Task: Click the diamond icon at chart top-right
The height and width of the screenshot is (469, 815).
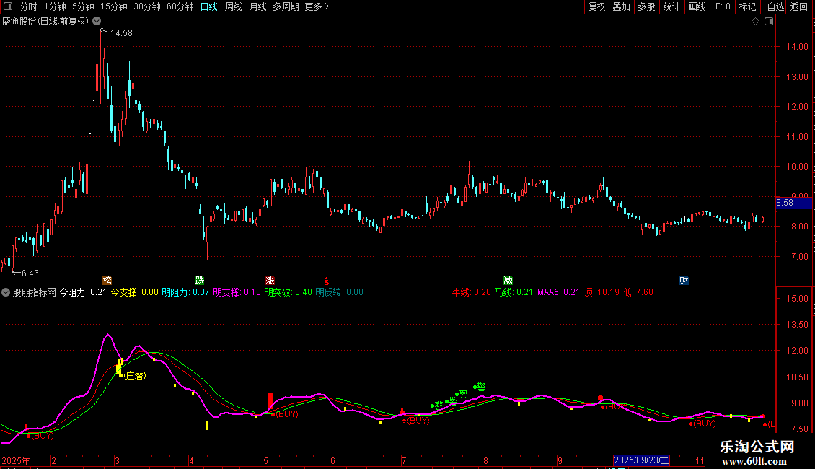Action: click(x=755, y=22)
